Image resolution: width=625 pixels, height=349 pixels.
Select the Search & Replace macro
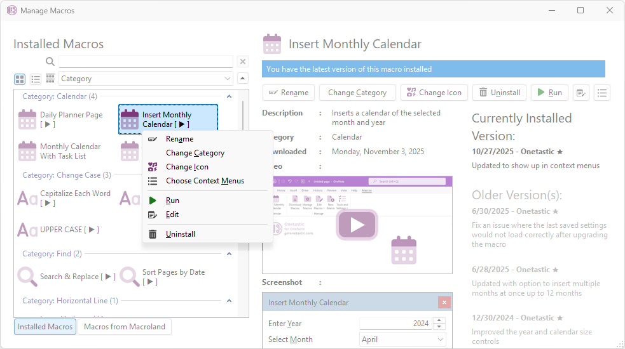pyautogui.click(x=67, y=277)
